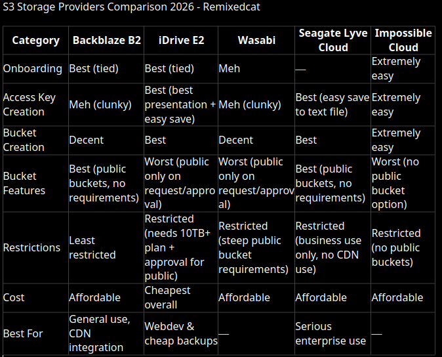The height and width of the screenshot is (357, 442).
Task: Click the 'Serious enterprise use' cell
Action: tap(331, 333)
